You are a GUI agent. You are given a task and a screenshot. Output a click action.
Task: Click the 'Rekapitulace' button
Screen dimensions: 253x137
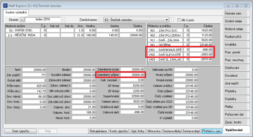98,131
